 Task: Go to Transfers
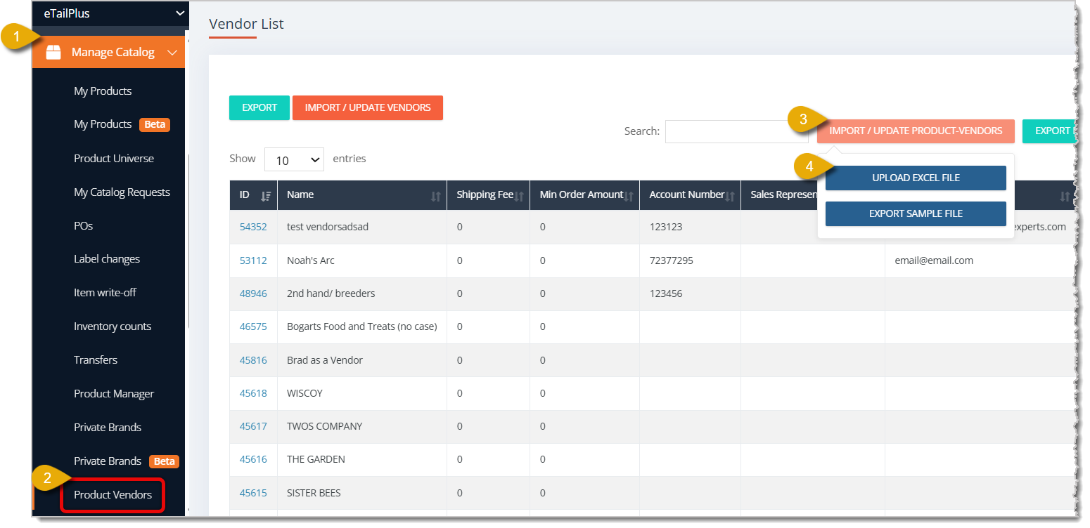96,360
